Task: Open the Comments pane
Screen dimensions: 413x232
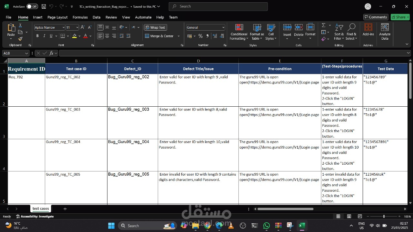Action: pyautogui.click(x=376, y=17)
